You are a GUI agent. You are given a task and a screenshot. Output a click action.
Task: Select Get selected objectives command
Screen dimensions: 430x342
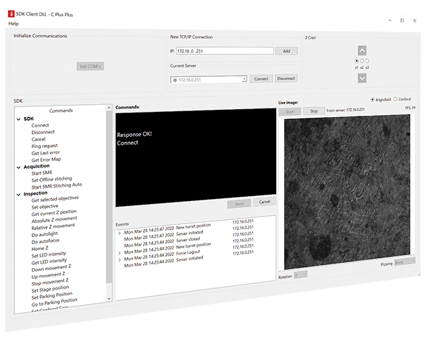point(55,199)
